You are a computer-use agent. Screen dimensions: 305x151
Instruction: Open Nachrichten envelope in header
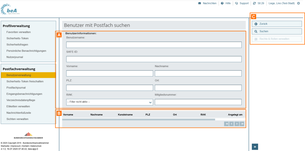(200, 3)
